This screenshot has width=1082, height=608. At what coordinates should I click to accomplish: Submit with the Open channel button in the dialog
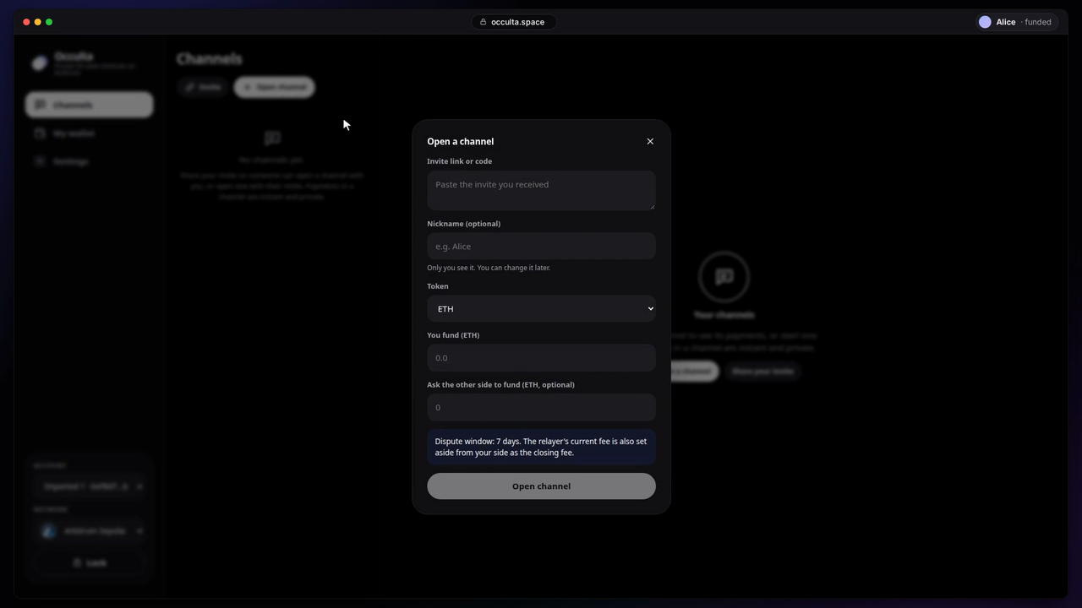click(x=541, y=486)
